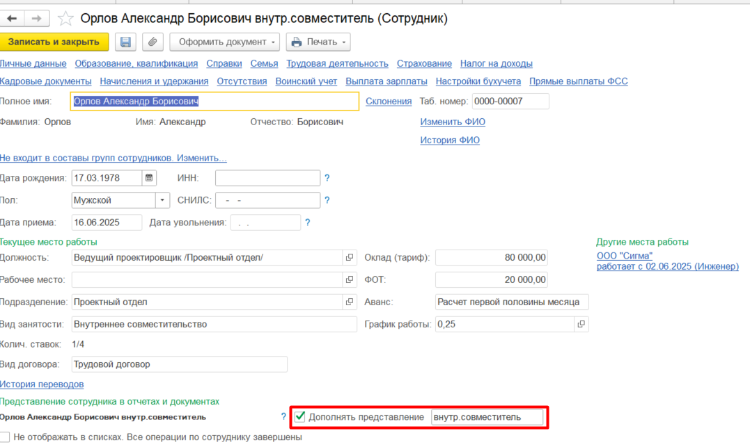The height and width of the screenshot is (447, 750).
Task: Uncheck the Дополнять представление checkbox
Action: [300, 417]
